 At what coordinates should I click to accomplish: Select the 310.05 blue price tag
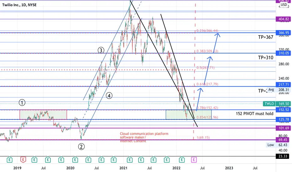[283, 53]
